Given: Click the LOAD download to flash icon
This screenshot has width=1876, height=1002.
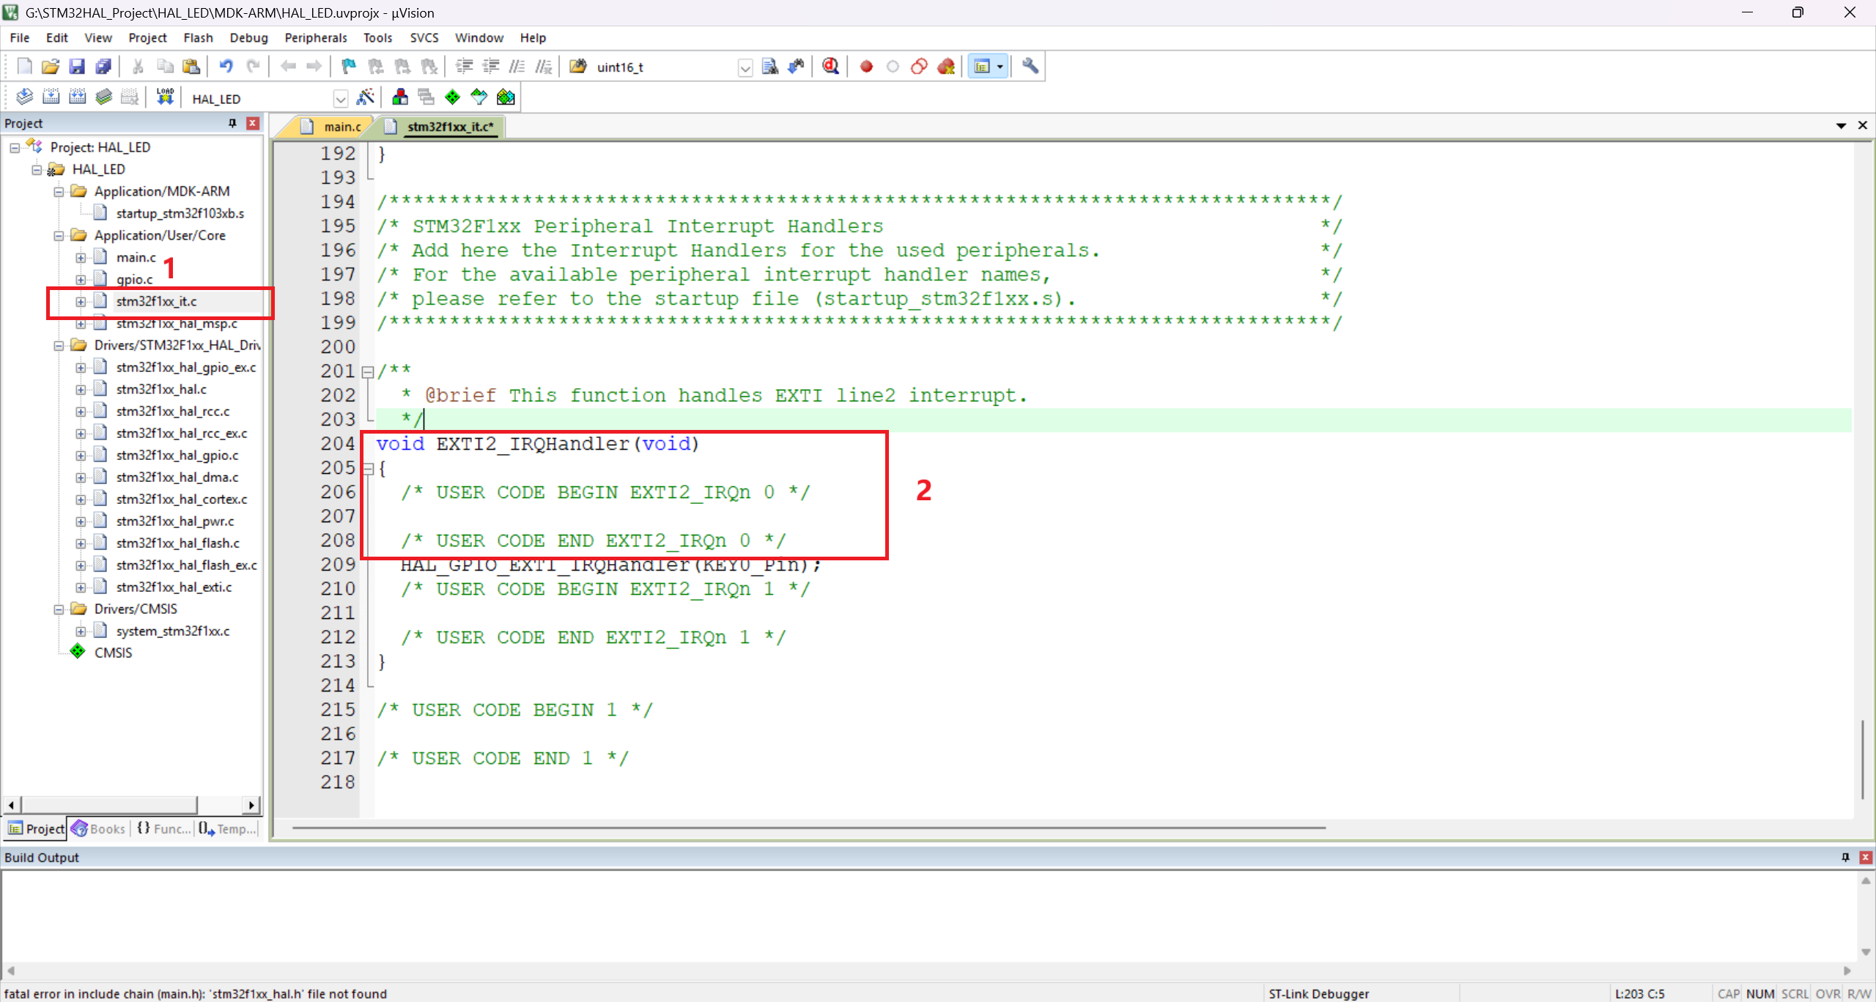Looking at the screenshot, I should (165, 97).
